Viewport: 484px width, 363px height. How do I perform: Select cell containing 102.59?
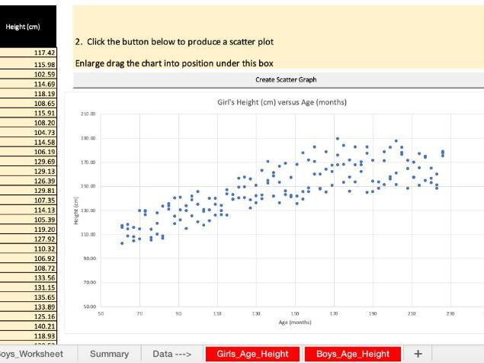(x=28, y=75)
